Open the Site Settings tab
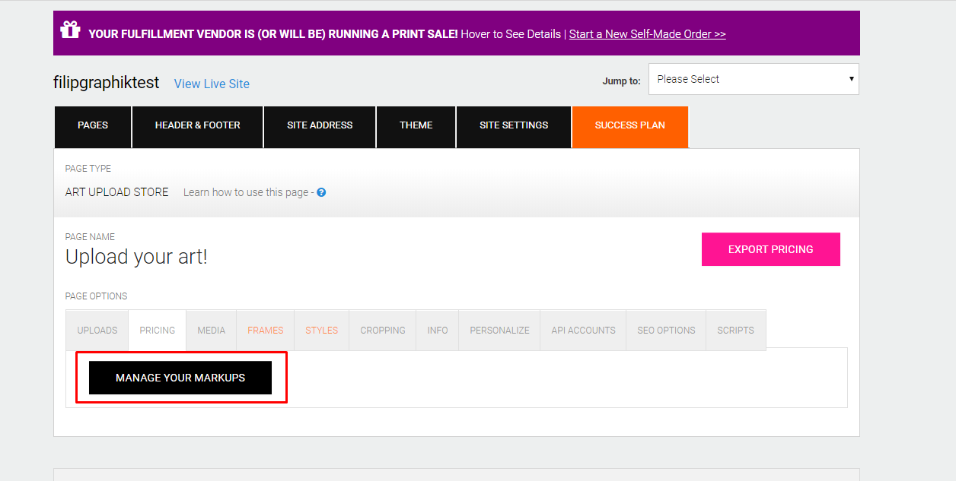 (514, 125)
